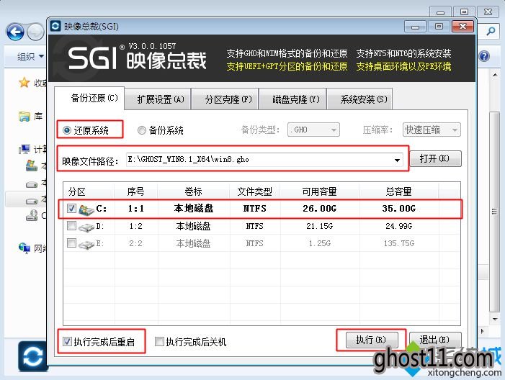The width and height of the screenshot is (505, 380).
Task: Click the Computer icon in Explorer sidebar
Action: click(x=24, y=149)
